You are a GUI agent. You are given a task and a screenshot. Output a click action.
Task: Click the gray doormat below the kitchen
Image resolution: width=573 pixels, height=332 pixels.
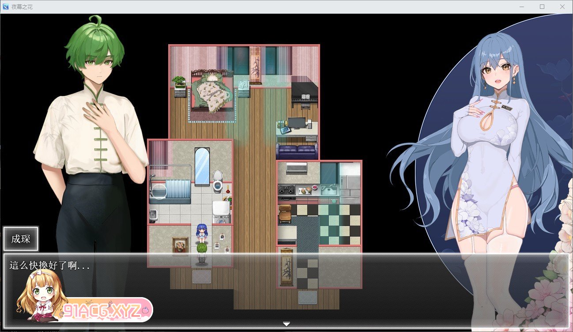click(307, 297)
